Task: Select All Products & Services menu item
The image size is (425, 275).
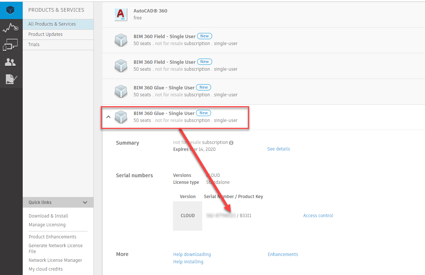Action: pos(58,24)
